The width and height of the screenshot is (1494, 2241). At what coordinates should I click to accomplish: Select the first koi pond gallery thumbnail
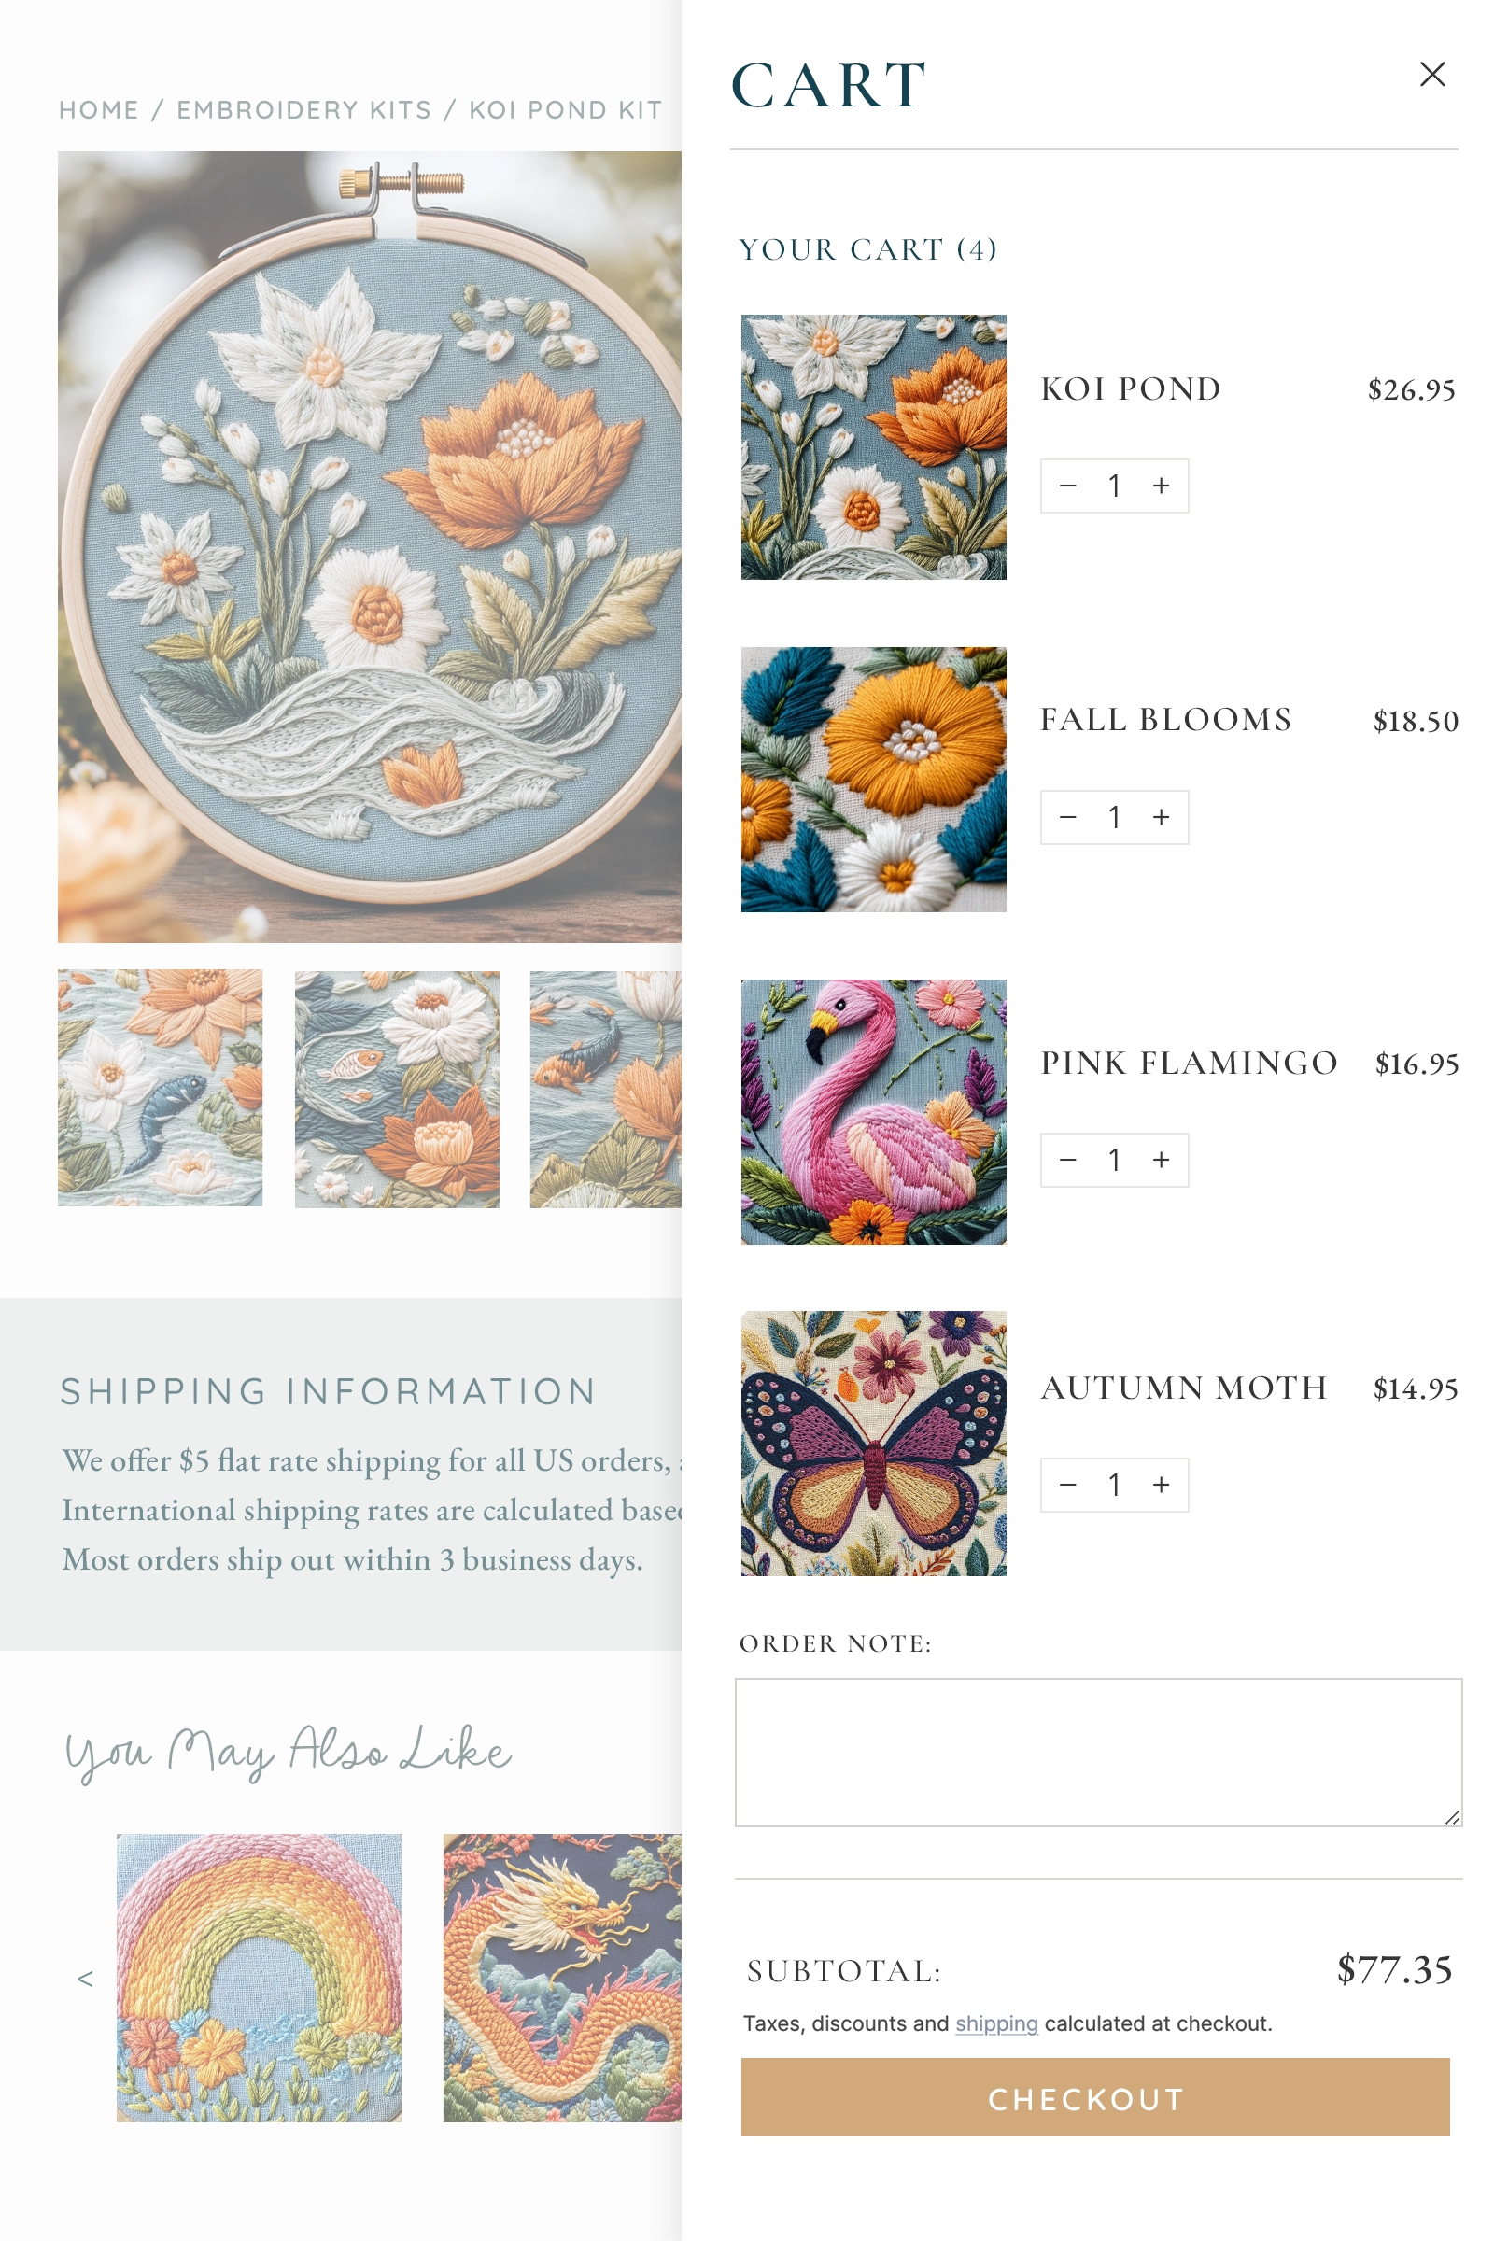coord(160,1088)
